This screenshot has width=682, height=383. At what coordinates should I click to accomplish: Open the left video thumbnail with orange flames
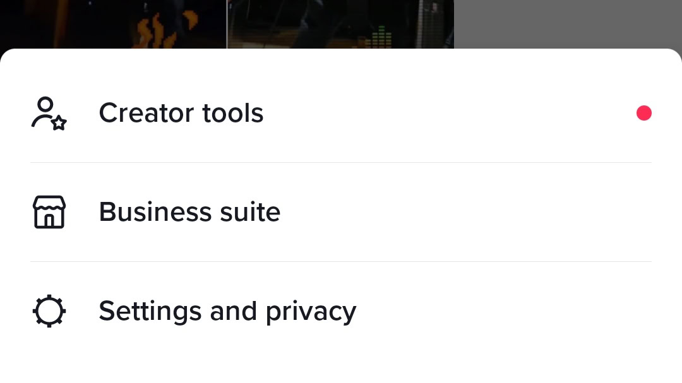pos(112,24)
